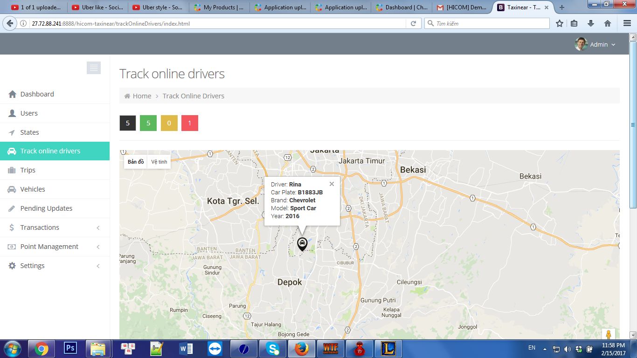Expand the Settings submenu arrow
The width and height of the screenshot is (637, 358).
[98, 266]
